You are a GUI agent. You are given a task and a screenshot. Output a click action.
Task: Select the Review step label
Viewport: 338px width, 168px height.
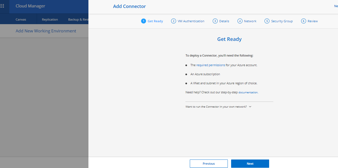pyautogui.click(x=313, y=21)
